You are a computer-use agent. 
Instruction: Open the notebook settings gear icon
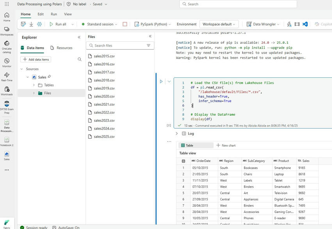(38, 24)
